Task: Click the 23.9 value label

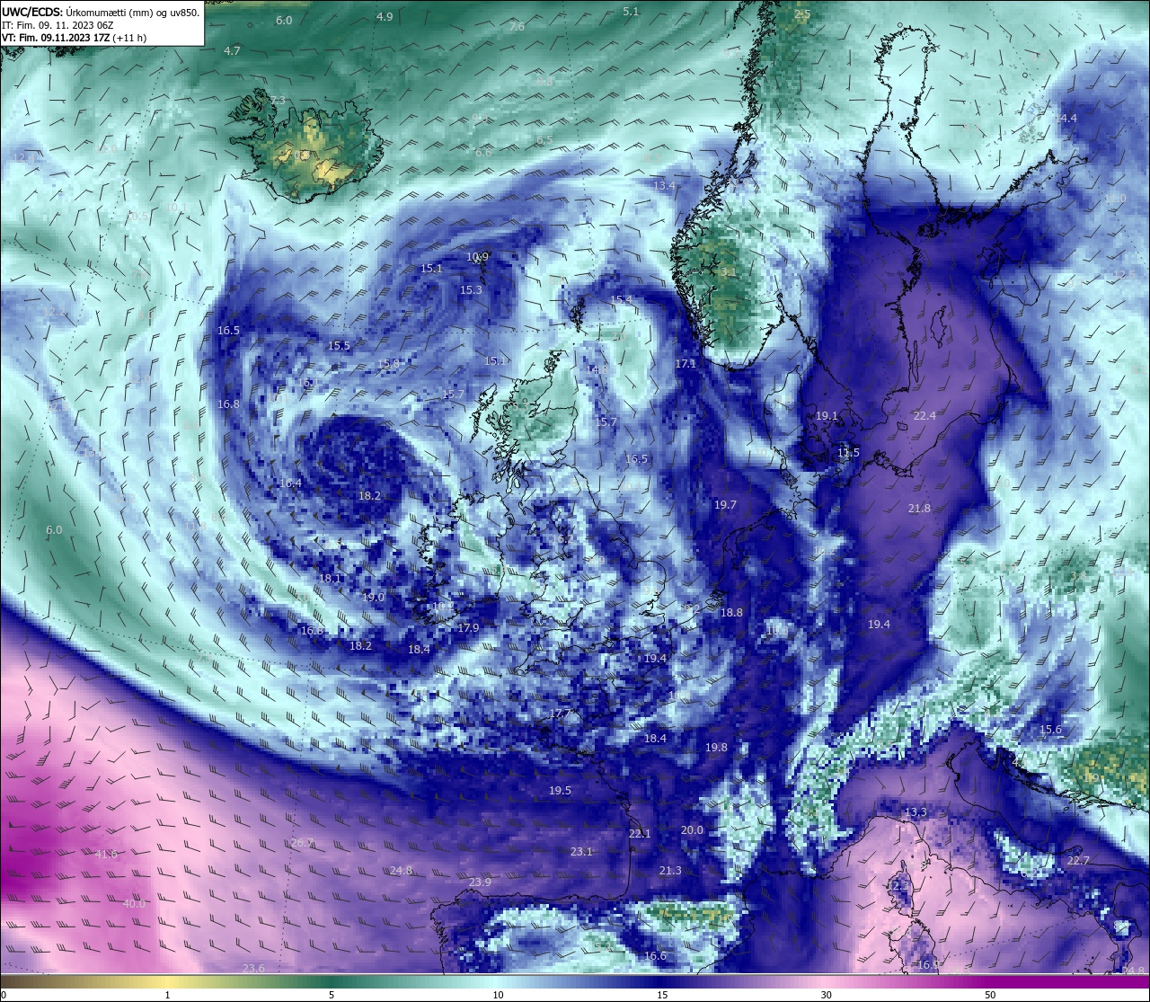Action: click(480, 882)
